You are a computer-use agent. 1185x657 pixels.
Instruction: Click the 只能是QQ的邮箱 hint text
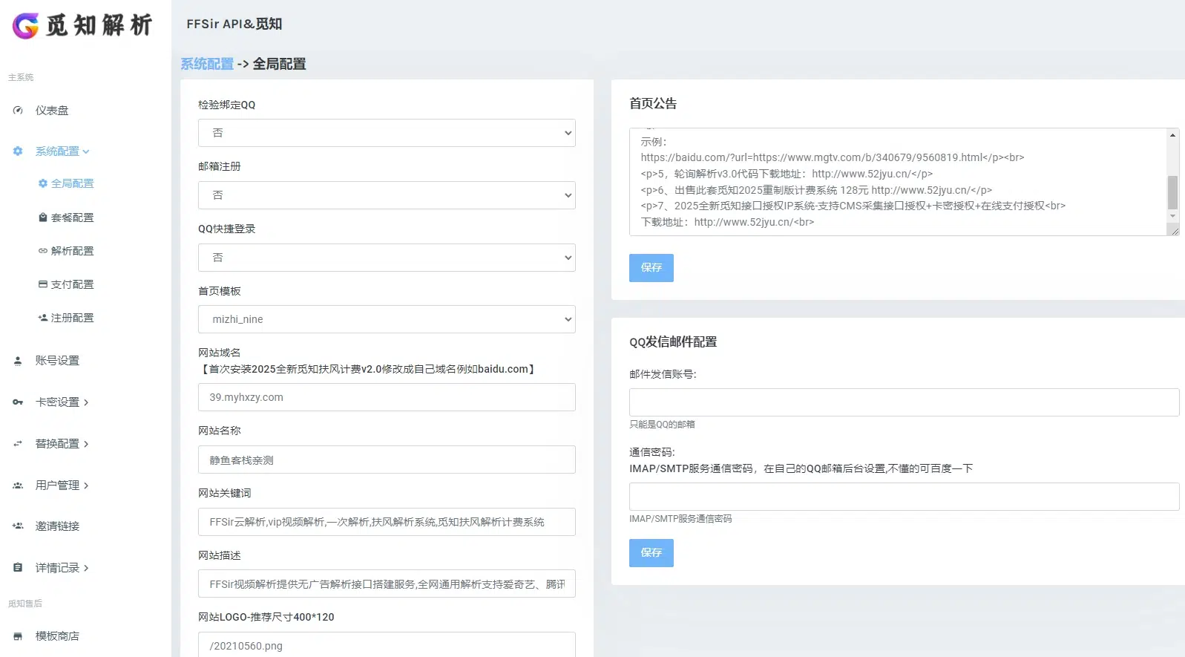pyautogui.click(x=662, y=425)
